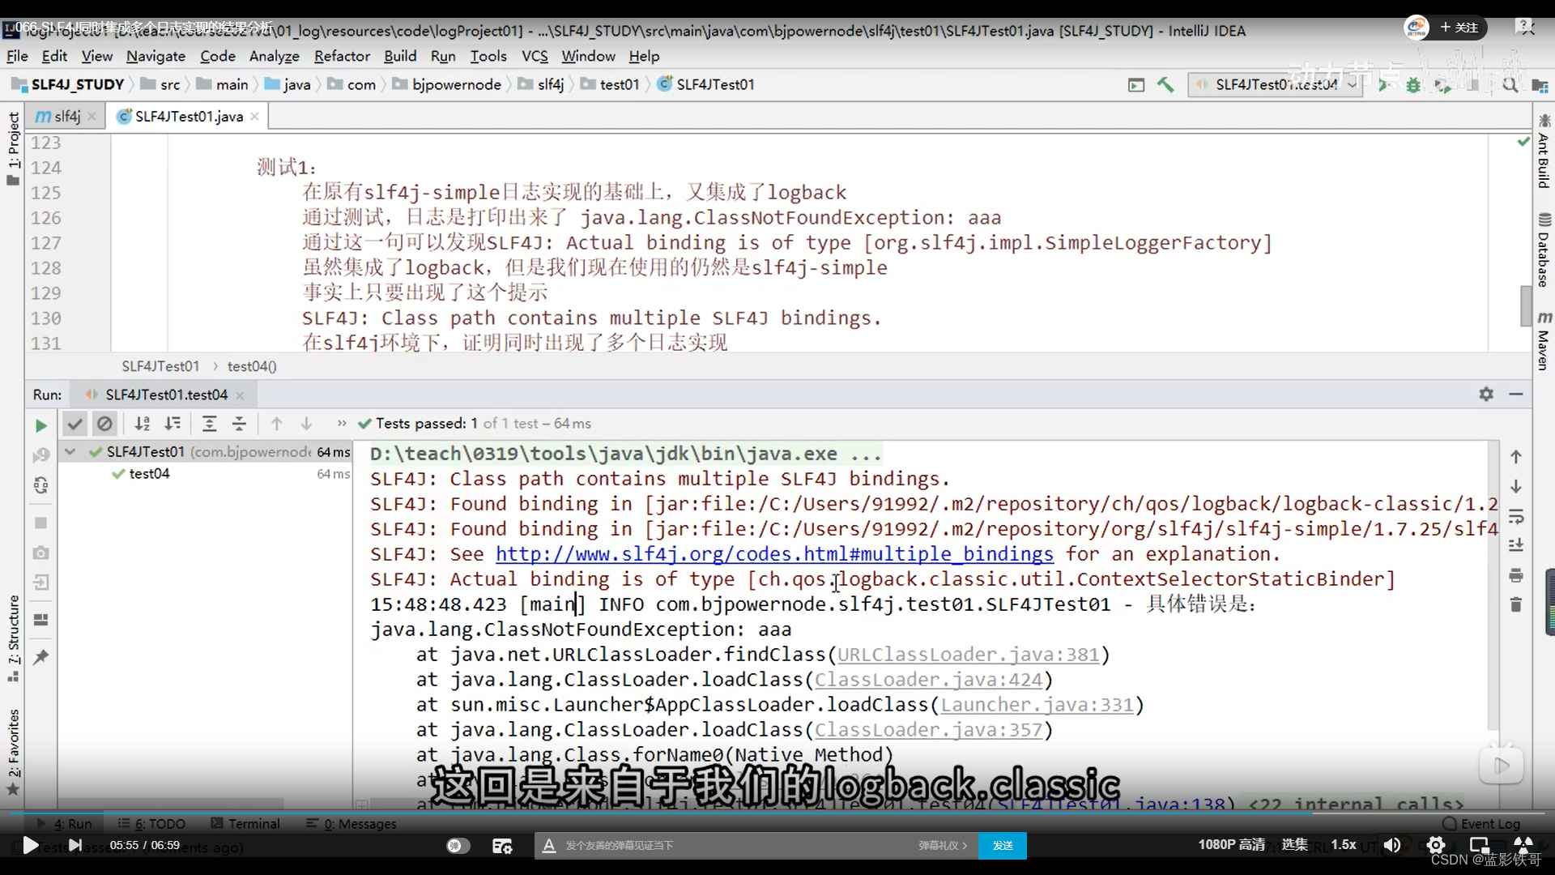The height and width of the screenshot is (875, 1555).
Task: Show more Run toolbar actions chevron
Action: tap(342, 423)
